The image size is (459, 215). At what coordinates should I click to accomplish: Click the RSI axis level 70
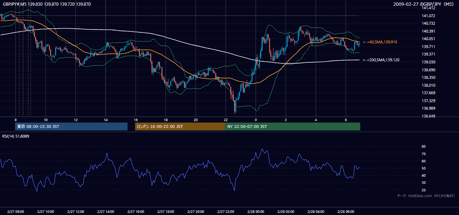[423, 154]
